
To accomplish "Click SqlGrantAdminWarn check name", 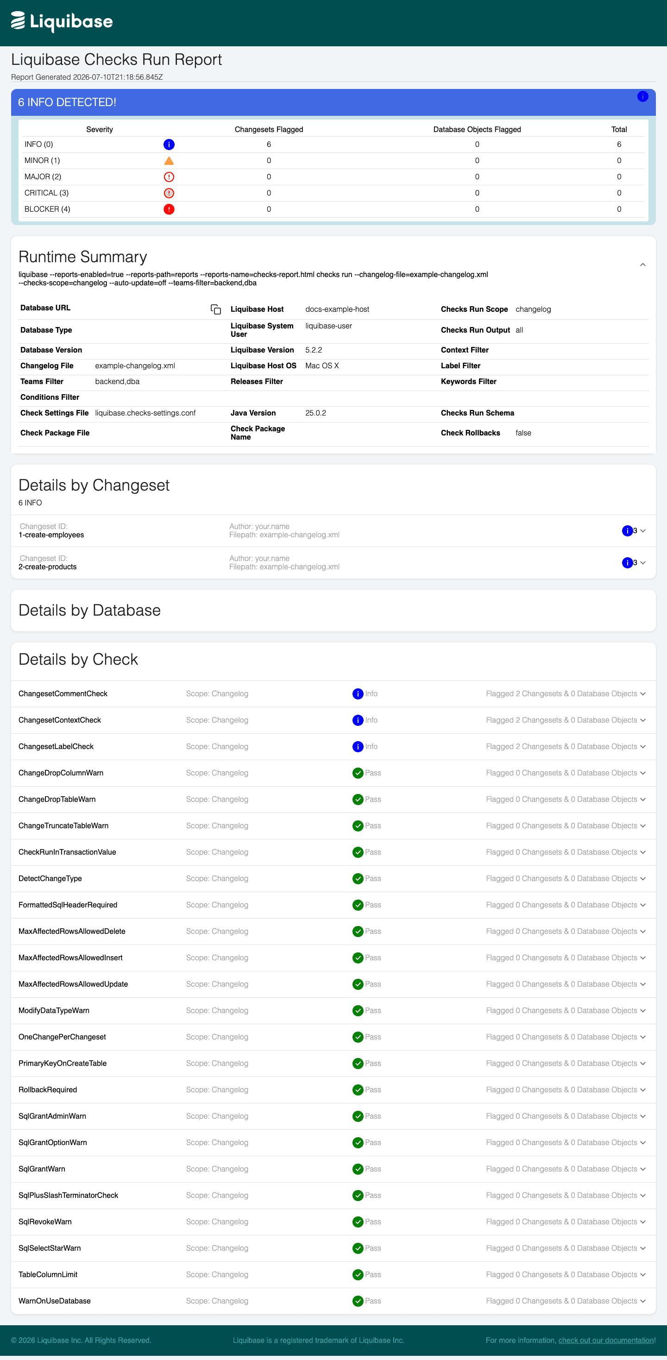I will click(x=52, y=1116).
